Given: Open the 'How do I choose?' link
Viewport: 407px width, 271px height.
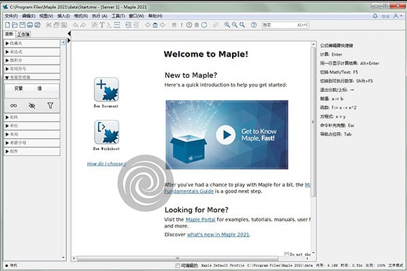Looking at the screenshot, I should click(x=106, y=164).
